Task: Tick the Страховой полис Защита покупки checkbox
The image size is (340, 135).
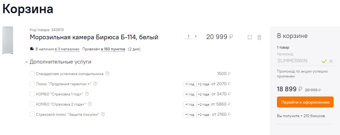Action: (32, 114)
